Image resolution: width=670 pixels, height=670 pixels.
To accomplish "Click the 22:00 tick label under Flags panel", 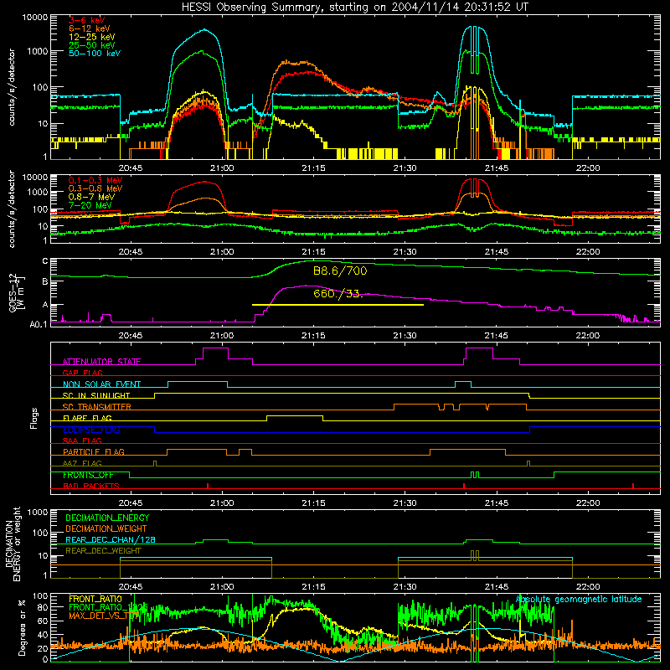I will 588,503.
